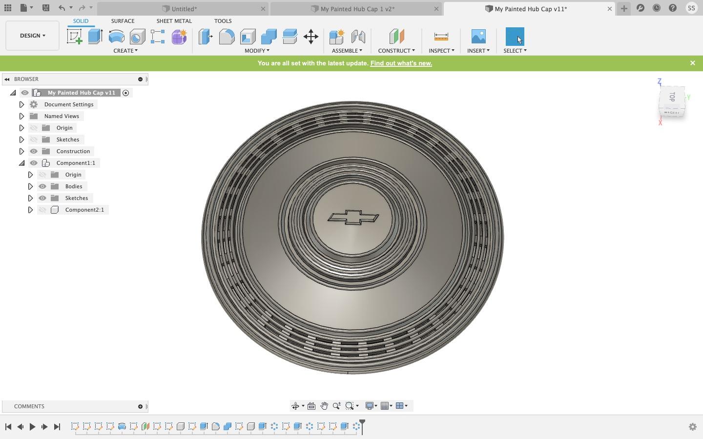Open the MODIFY menu
The image size is (703, 439).
point(257,51)
